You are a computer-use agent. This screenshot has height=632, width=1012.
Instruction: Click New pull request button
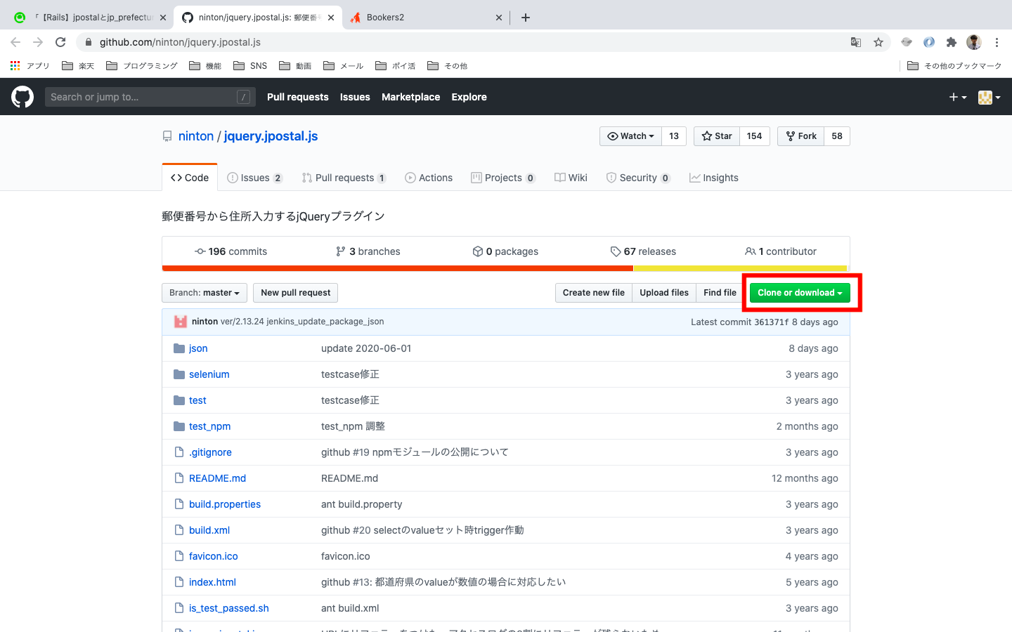(295, 293)
